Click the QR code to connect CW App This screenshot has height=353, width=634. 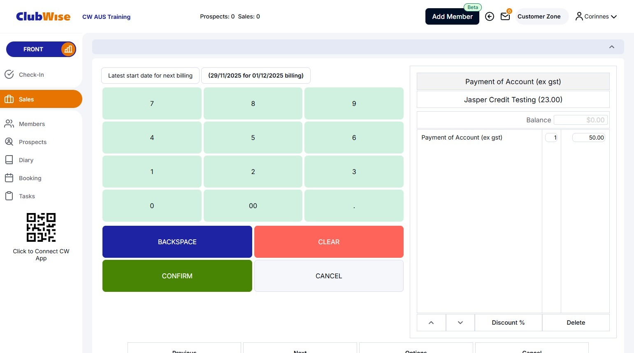pyautogui.click(x=41, y=227)
